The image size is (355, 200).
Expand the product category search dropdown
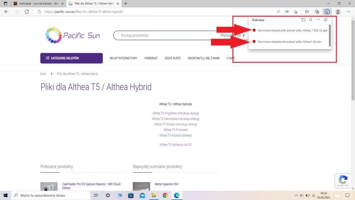pyautogui.click(x=233, y=36)
